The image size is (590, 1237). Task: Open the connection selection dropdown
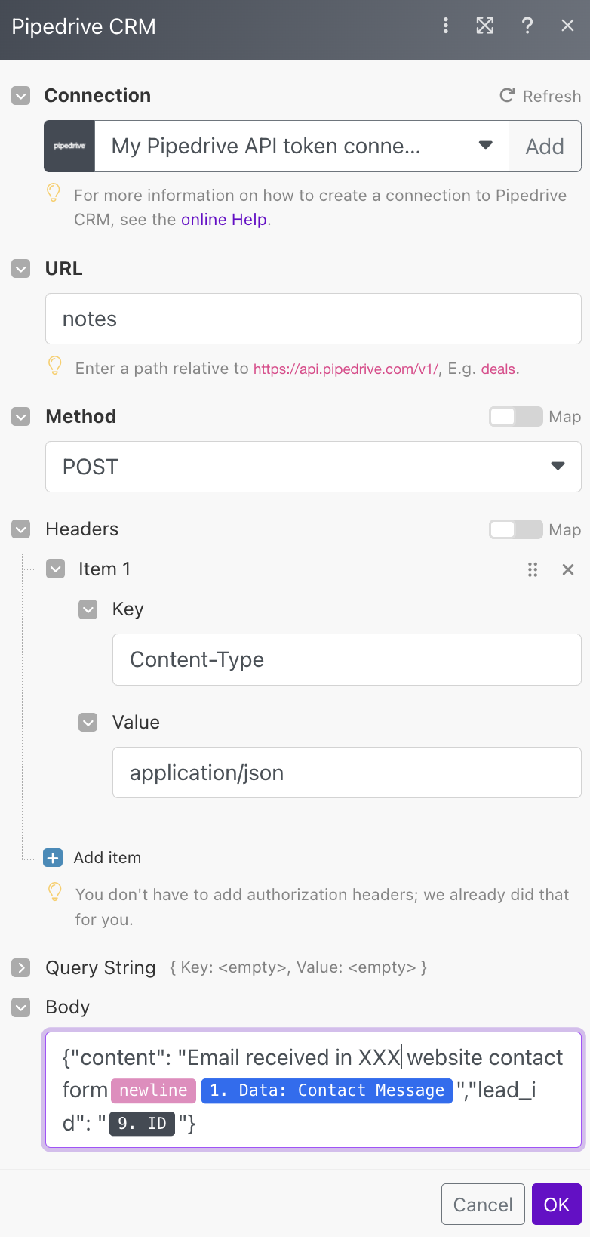tap(302, 146)
